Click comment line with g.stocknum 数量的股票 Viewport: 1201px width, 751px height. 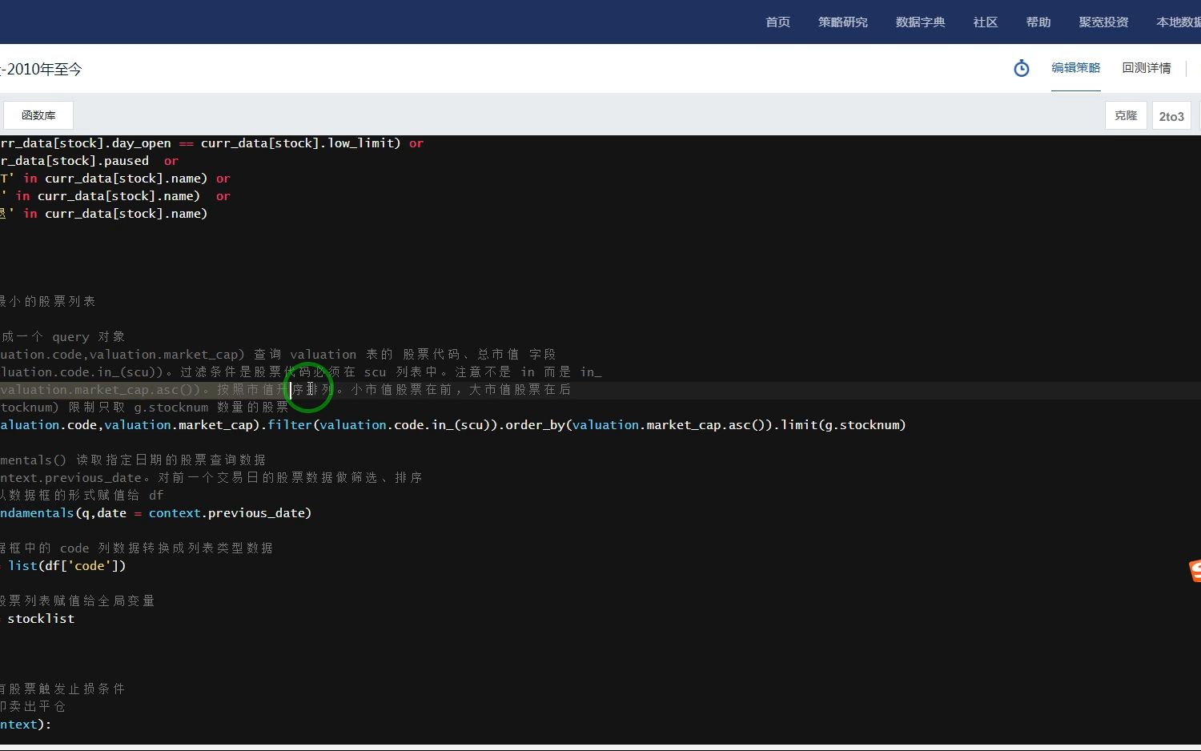(144, 408)
